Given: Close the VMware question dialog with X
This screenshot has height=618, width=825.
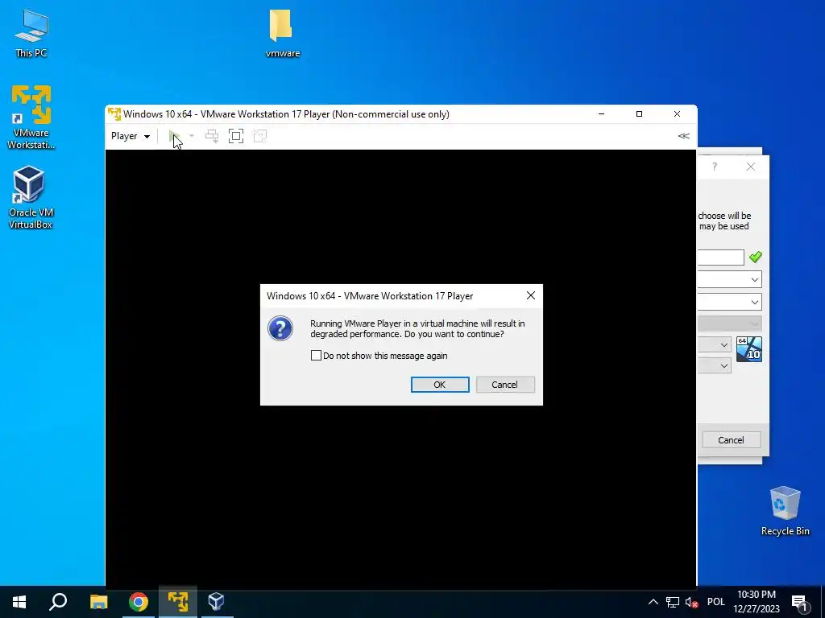Looking at the screenshot, I should [x=531, y=296].
